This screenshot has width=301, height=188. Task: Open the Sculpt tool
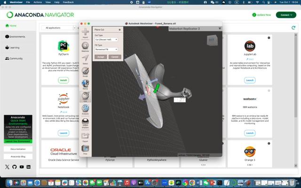point(85,72)
